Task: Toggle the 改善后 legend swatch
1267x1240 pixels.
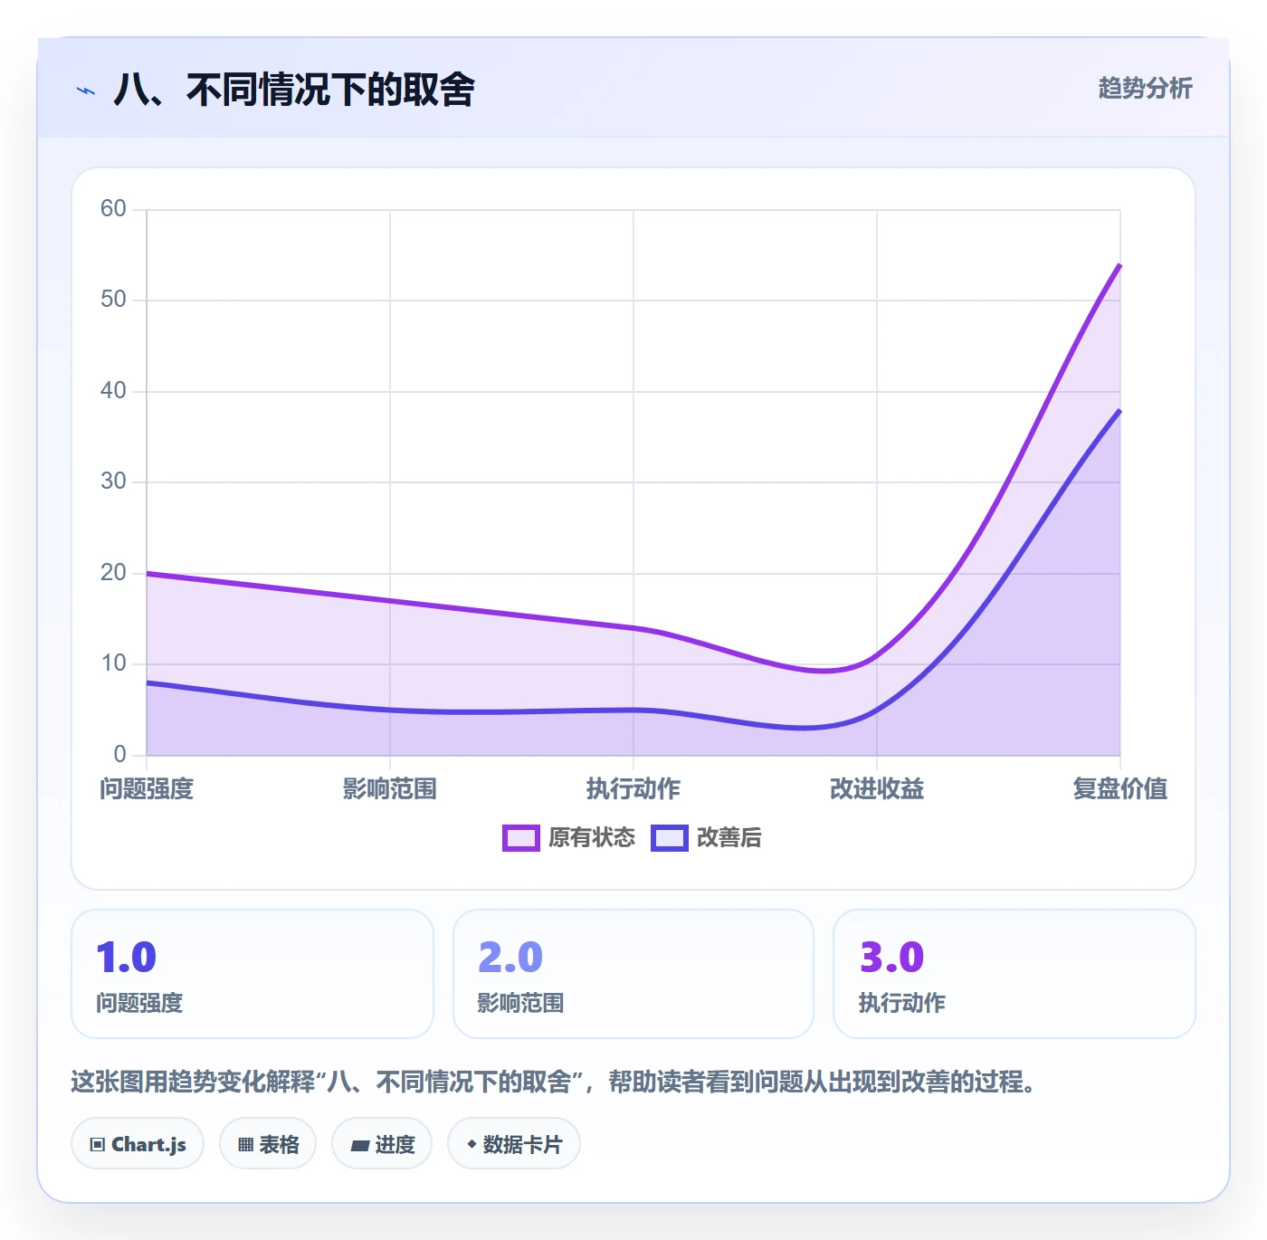Action: [670, 838]
